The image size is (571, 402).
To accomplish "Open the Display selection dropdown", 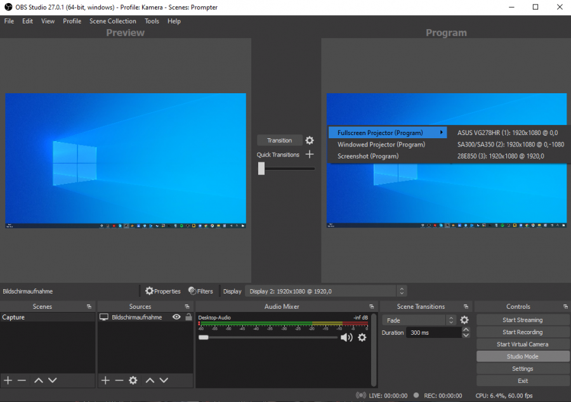I will pyautogui.click(x=326, y=292).
